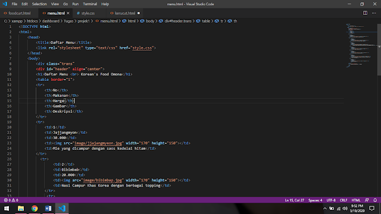
Task: Click the text Bibimbab on line 28
Action: point(70,169)
